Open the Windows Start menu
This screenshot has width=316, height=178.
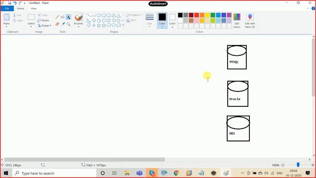6,173
